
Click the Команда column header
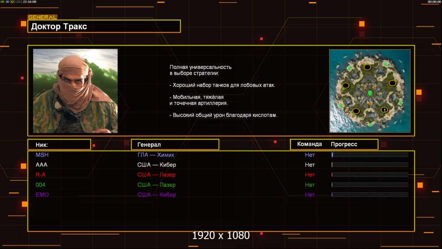tap(309, 144)
